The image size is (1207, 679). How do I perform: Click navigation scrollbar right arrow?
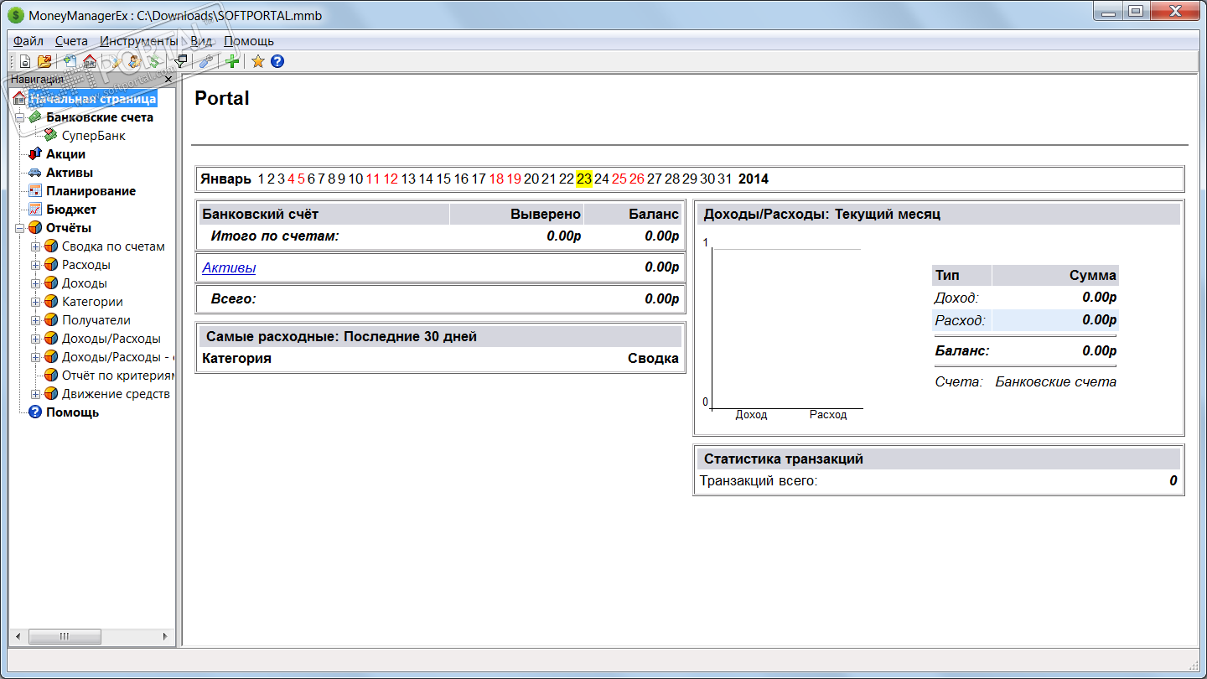pyautogui.click(x=165, y=637)
